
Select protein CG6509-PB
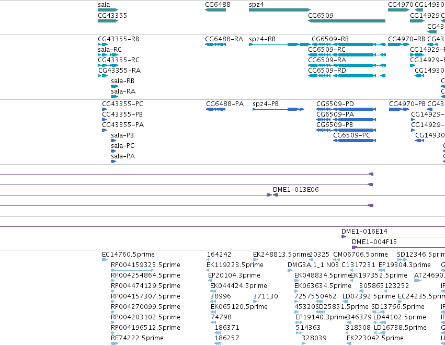pyautogui.click(x=346, y=130)
